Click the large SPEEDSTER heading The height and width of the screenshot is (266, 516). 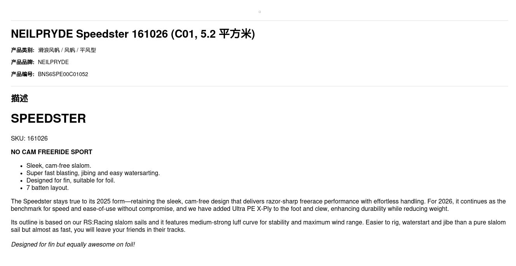coord(49,118)
